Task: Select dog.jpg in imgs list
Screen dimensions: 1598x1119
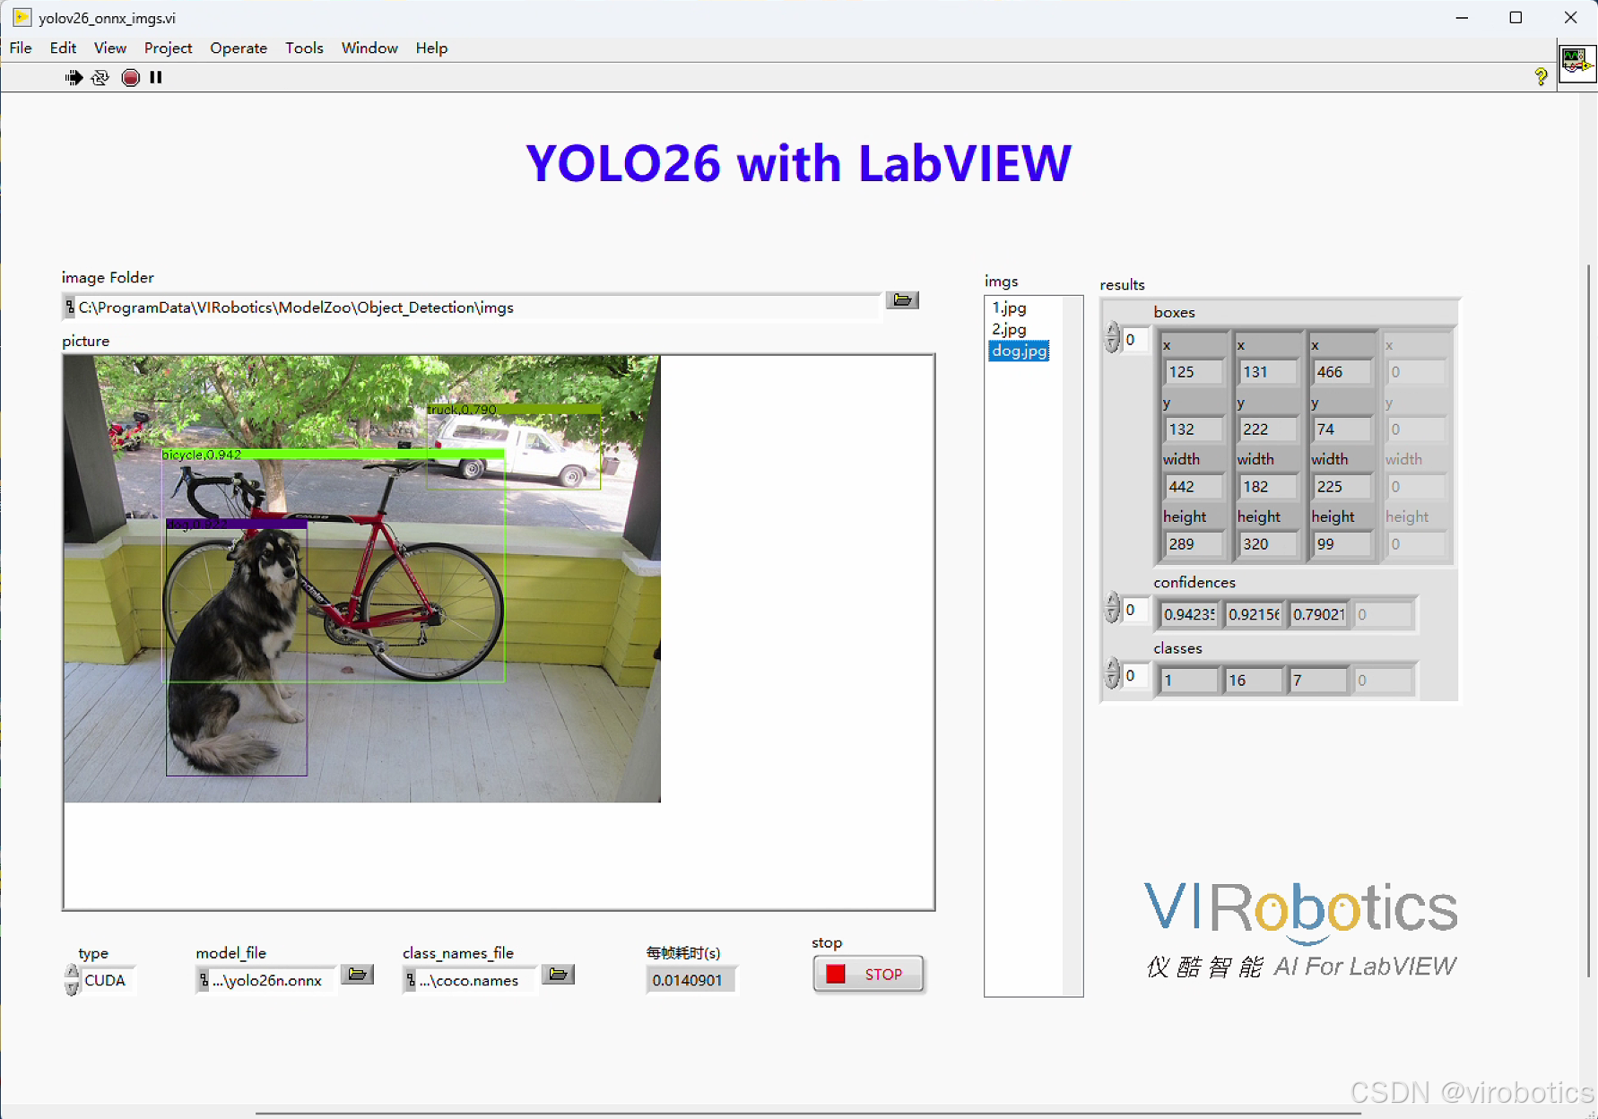Action: click(1020, 351)
